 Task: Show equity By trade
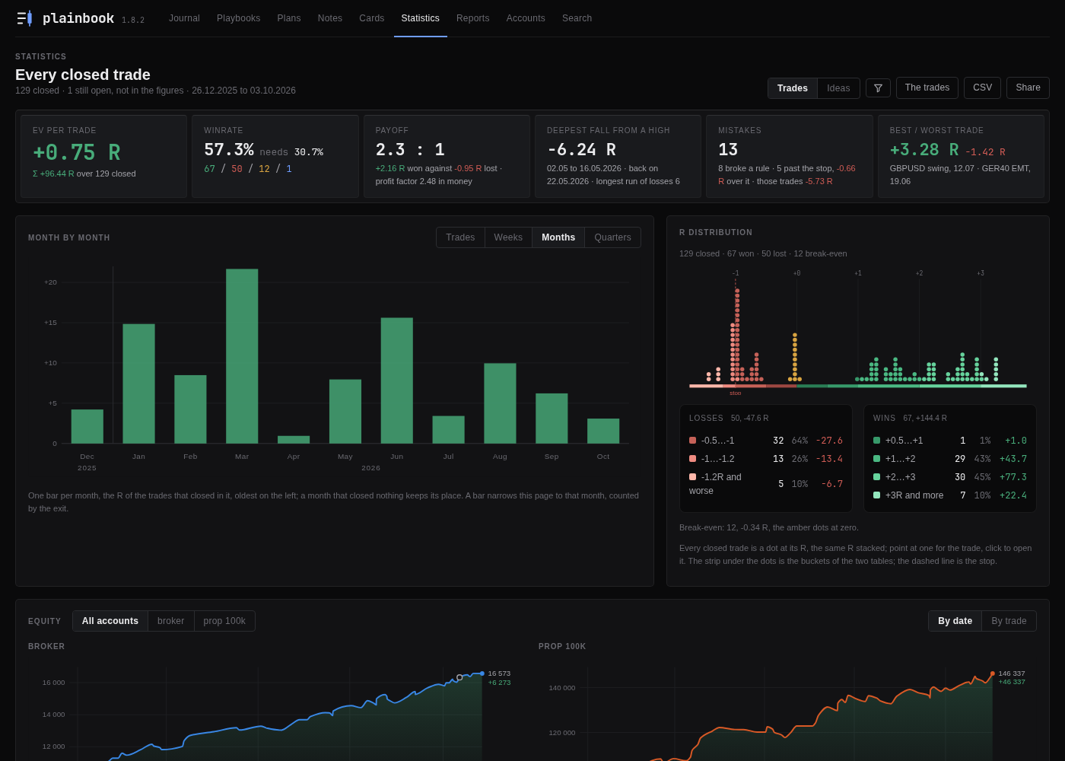click(x=1009, y=621)
